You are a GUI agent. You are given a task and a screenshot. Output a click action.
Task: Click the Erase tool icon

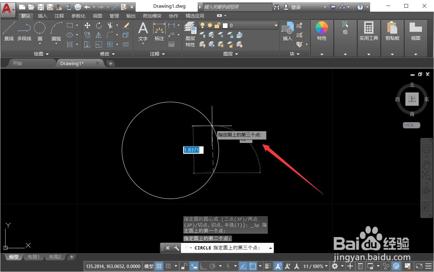point(126,25)
